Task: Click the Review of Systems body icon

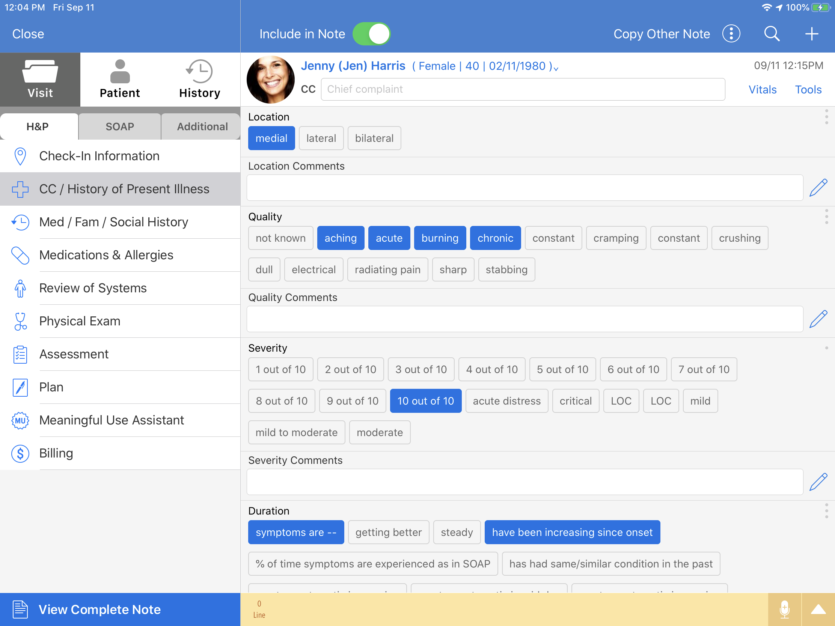Action: [20, 288]
